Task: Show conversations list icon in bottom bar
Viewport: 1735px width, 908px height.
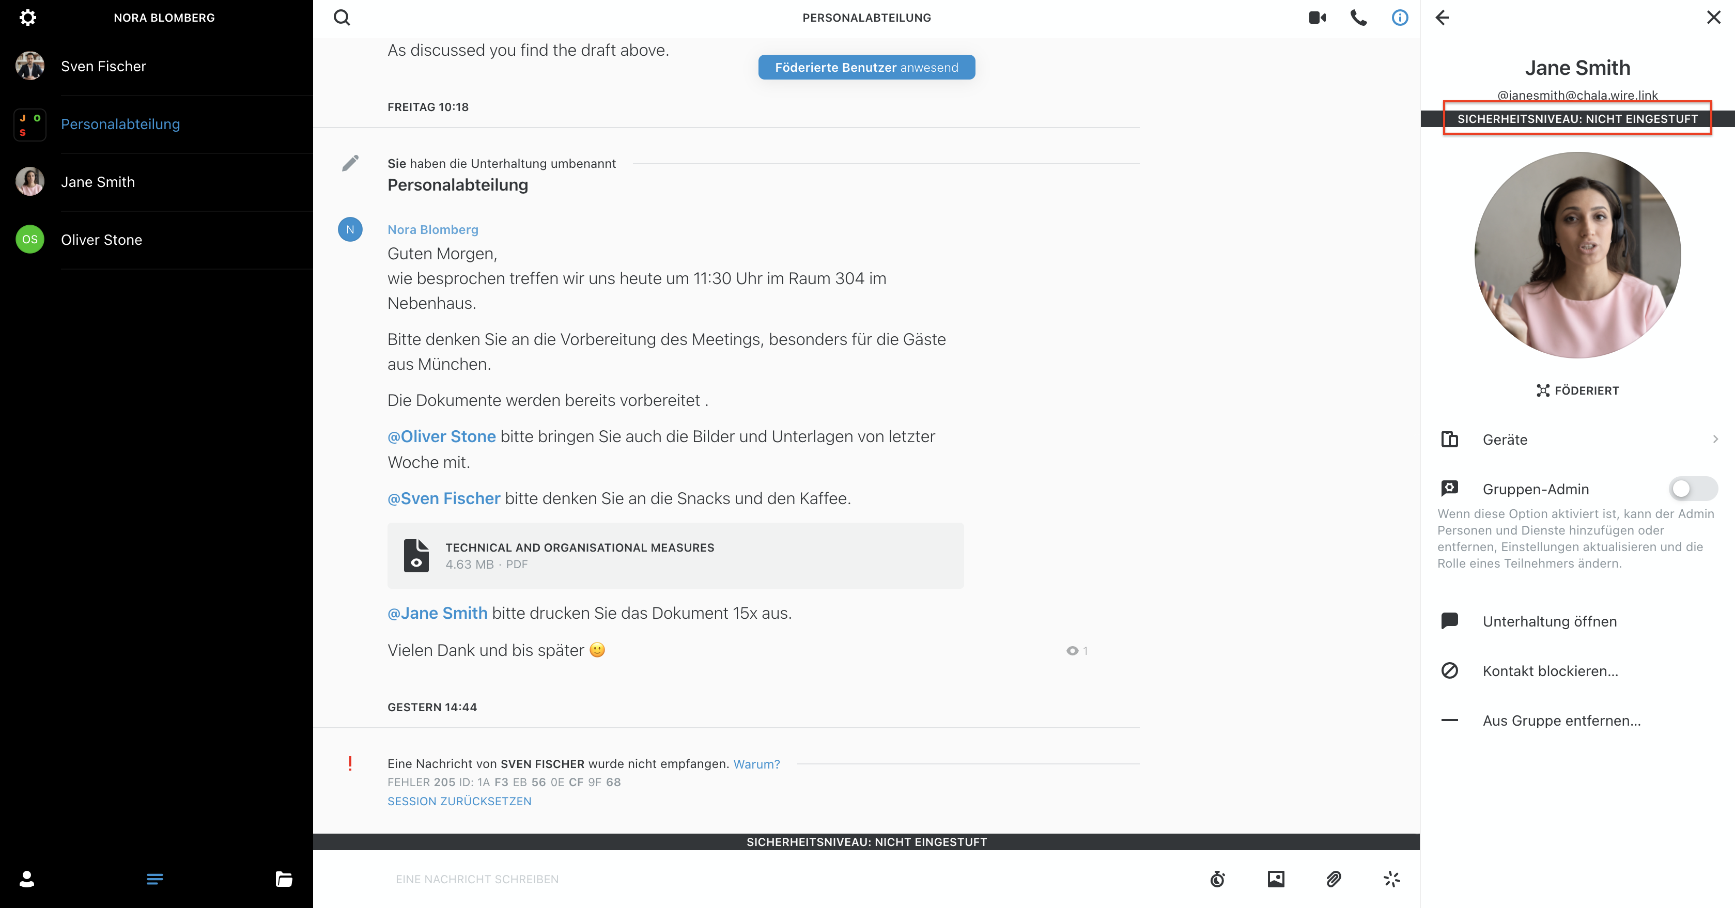Action: tap(155, 879)
